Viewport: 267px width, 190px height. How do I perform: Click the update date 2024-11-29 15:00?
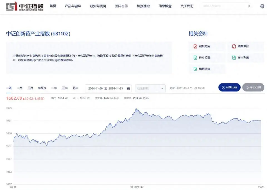pos(194,88)
